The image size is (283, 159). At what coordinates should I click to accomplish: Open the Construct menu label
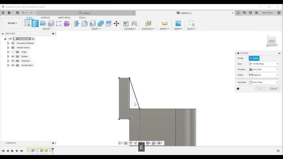pos(148,29)
